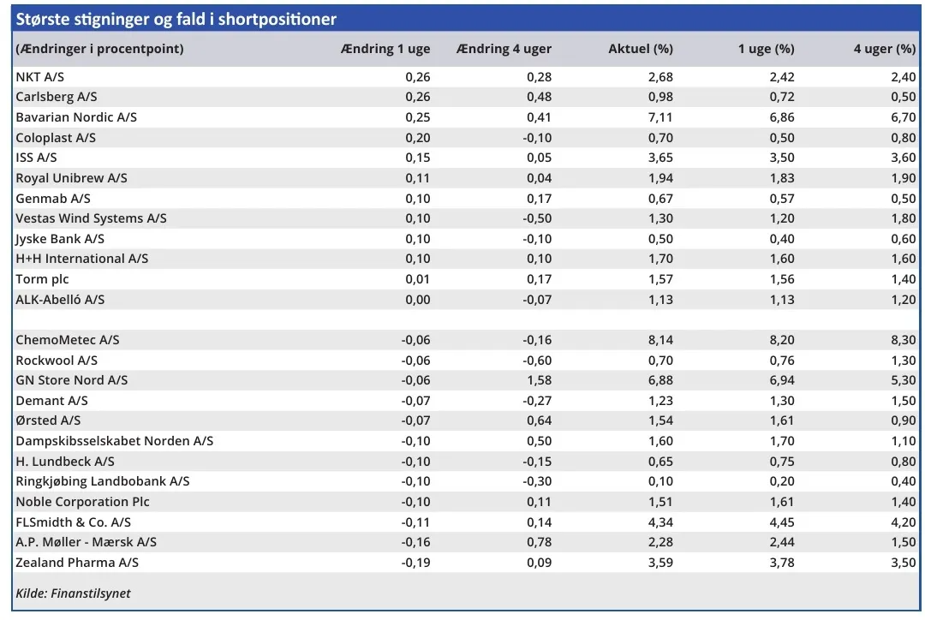This screenshot has height=620, width=925.
Task: Click the '1 uge (%)' column header
Action: tap(766, 49)
